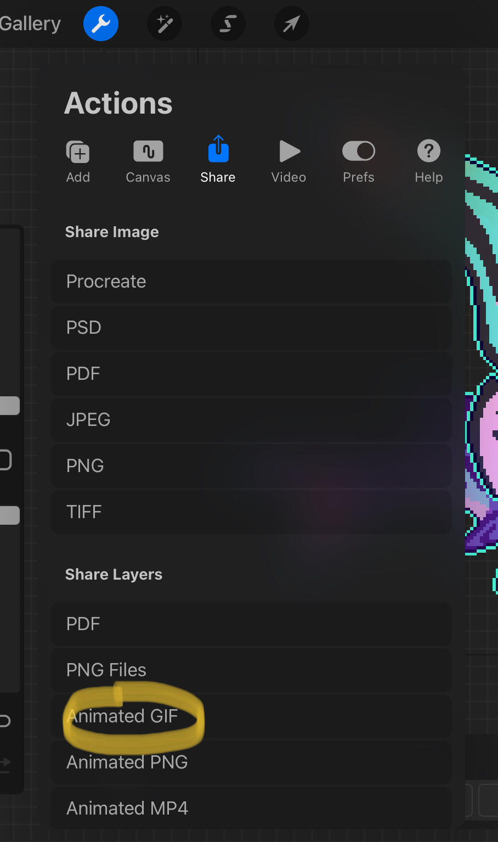The image size is (498, 842).
Task: Export image as TIFF
Action: click(x=251, y=512)
